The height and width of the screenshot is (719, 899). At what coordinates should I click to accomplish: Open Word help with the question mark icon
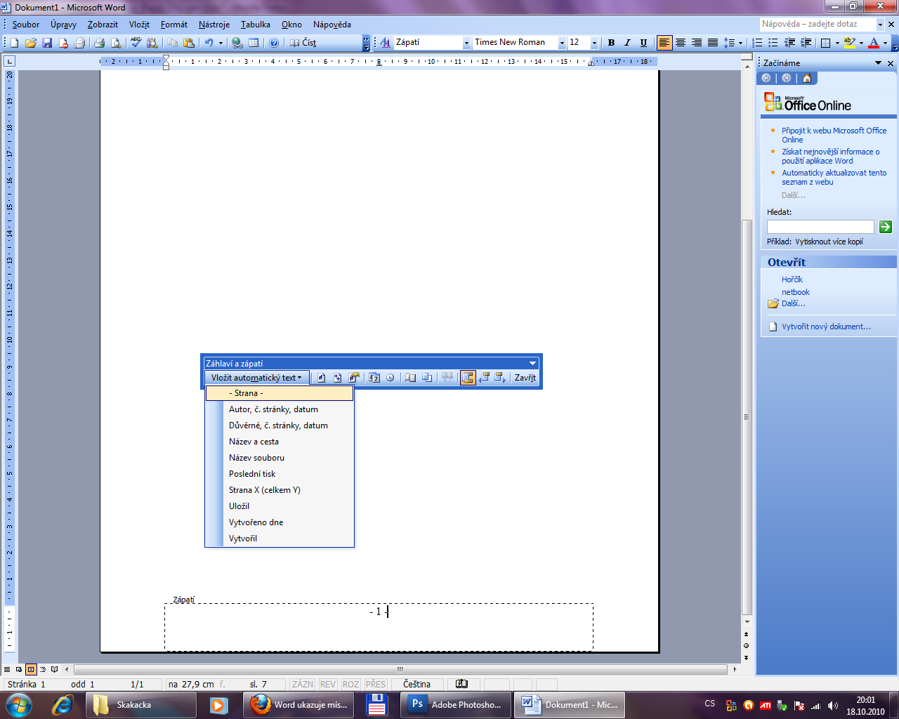[274, 43]
